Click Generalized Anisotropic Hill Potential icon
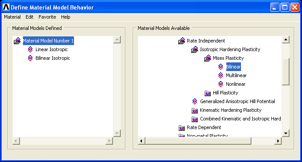Viewport: 302px width, 162px height. click(x=195, y=101)
